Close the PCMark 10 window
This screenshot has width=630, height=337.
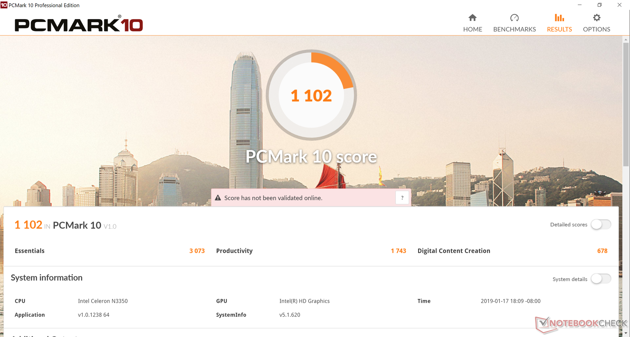[x=619, y=5]
